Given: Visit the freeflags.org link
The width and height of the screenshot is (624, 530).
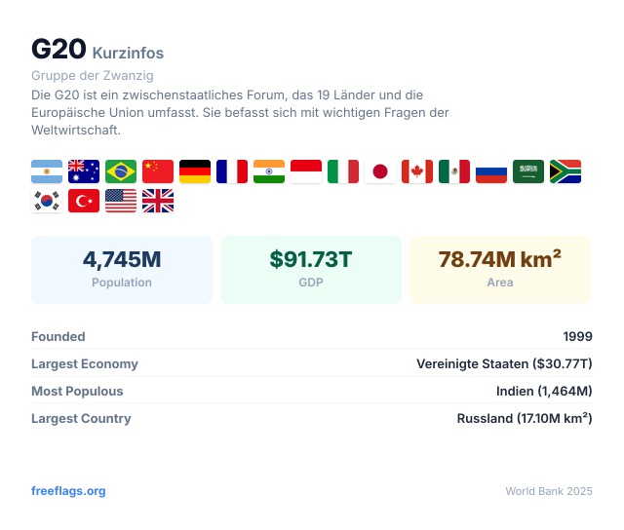Looking at the screenshot, I should pyautogui.click(x=68, y=491).
